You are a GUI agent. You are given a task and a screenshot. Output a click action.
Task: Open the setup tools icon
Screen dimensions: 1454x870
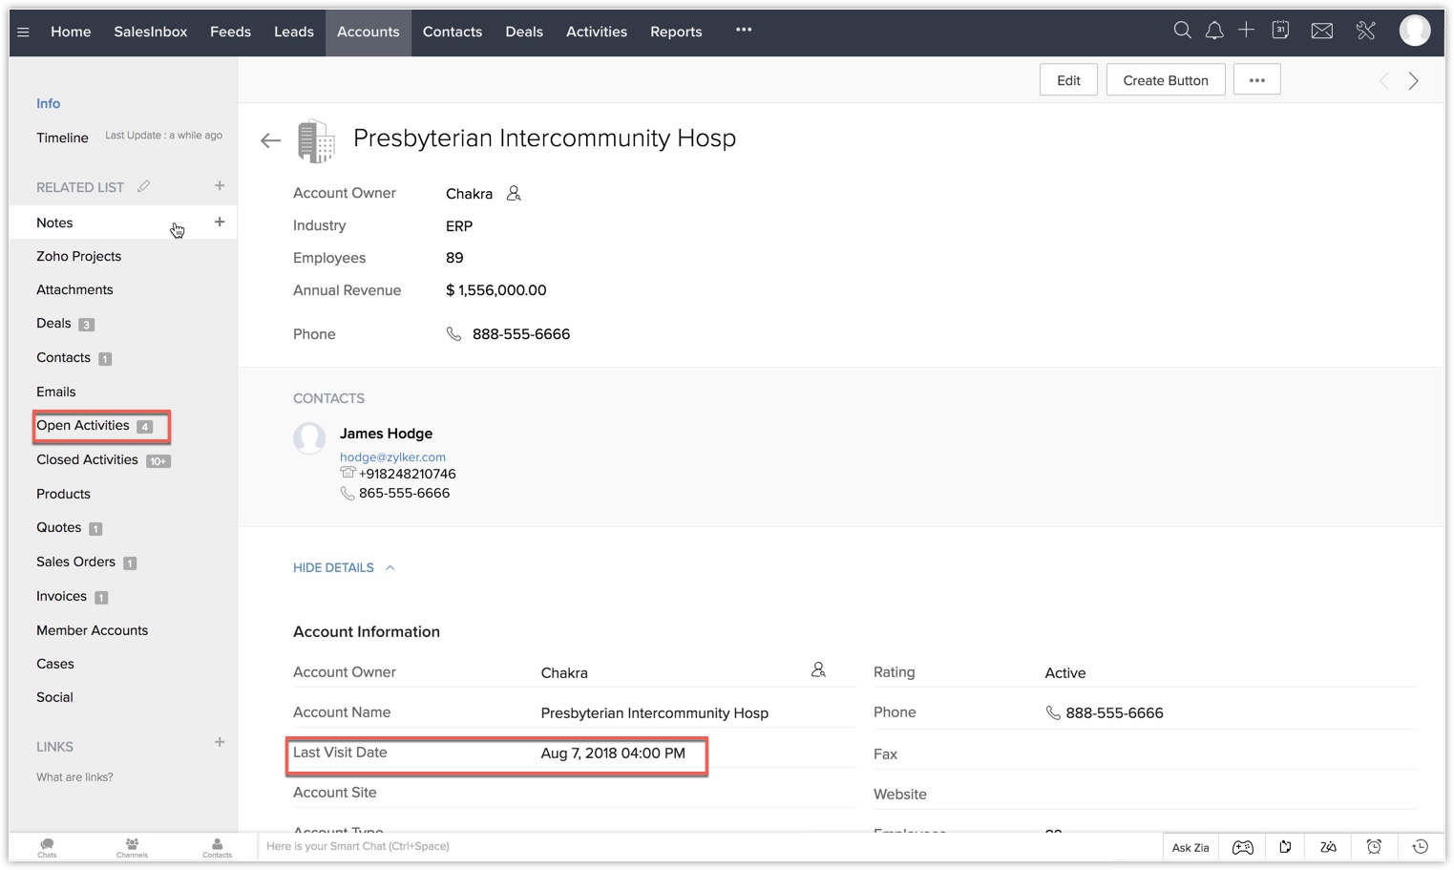[1366, 32]
